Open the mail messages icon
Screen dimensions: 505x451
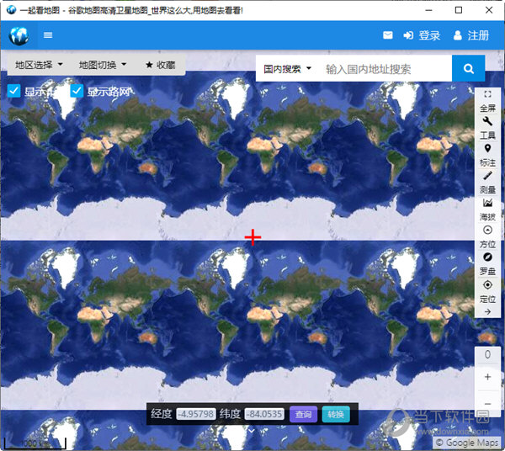(388, 35)
